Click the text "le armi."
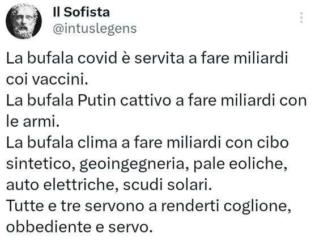315x248 pixels. [33, 121]
